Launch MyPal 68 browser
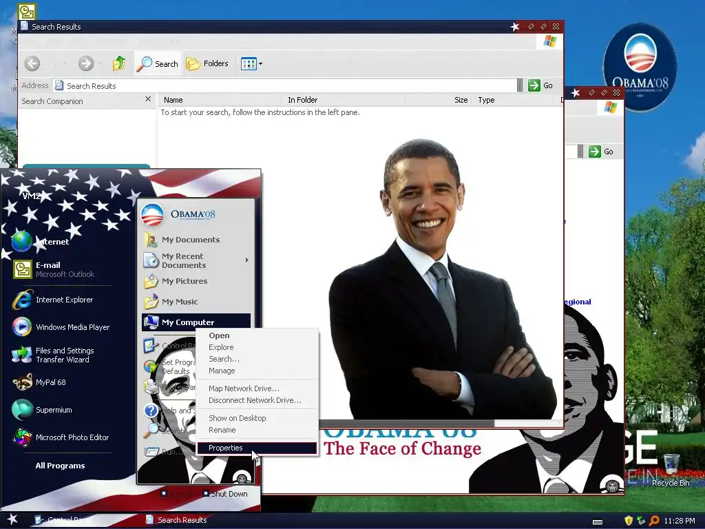The height and width of the screenshot is (529, 705). (x=50, y=382)
